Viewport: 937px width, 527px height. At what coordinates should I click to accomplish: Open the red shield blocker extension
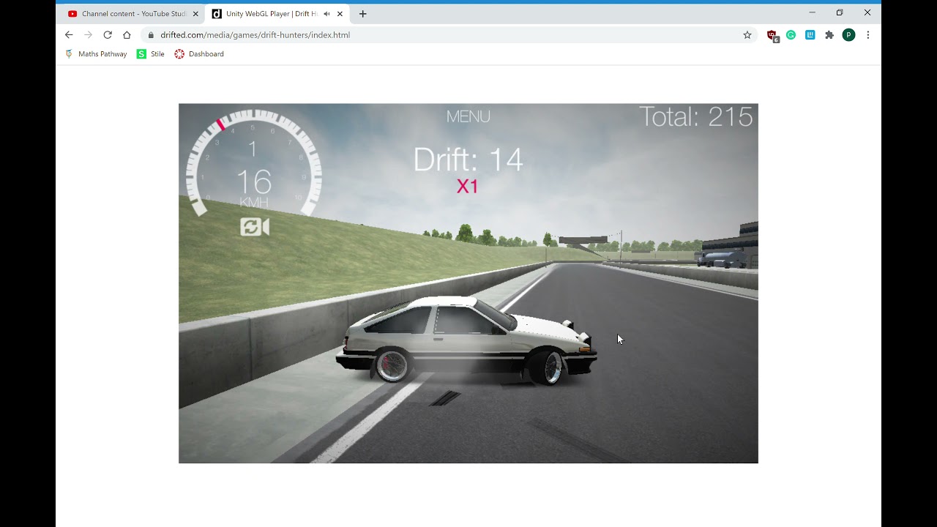coord(772,35)
